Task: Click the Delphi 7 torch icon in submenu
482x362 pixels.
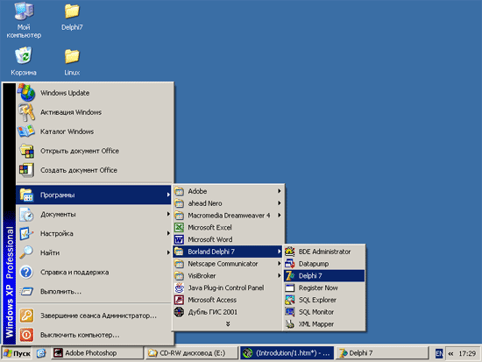Action: coord(290,276)
